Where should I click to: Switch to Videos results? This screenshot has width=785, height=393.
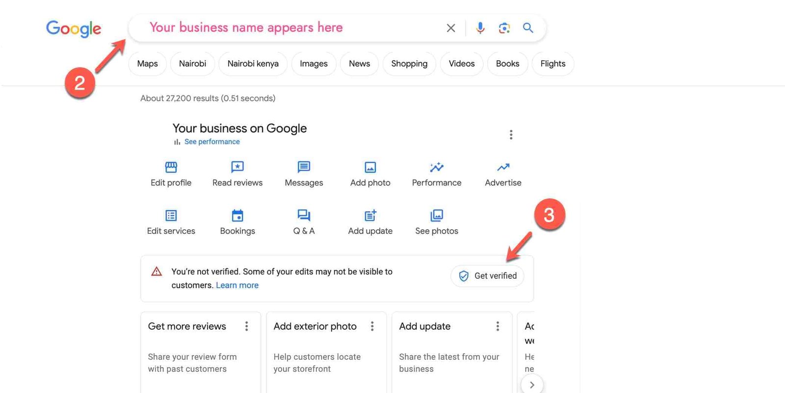tap(462, 64)
